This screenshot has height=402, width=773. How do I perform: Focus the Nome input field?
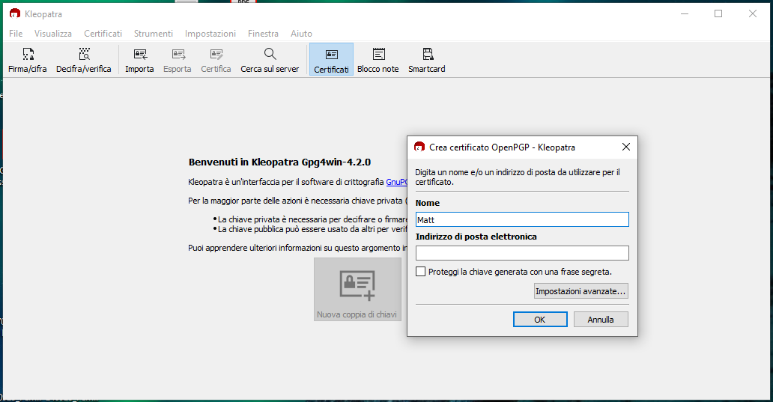tap(522, 220)
